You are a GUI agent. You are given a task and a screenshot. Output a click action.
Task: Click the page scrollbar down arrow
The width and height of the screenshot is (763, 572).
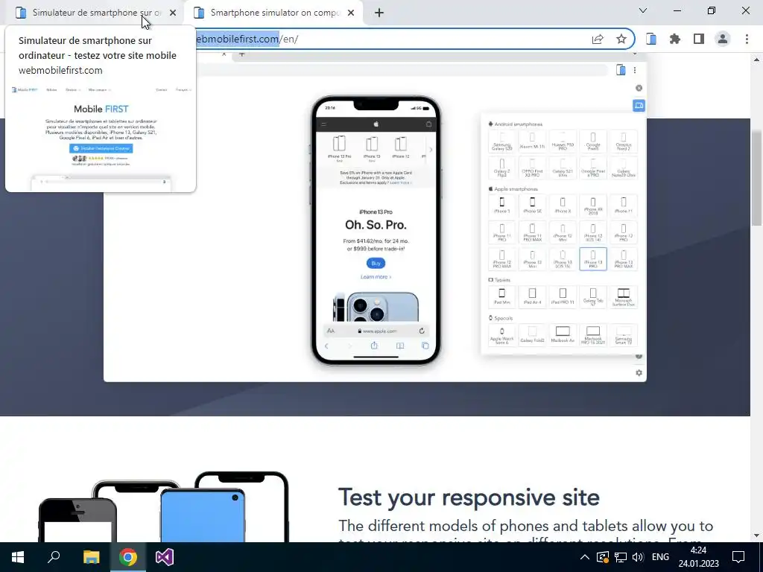pos(757,536)
